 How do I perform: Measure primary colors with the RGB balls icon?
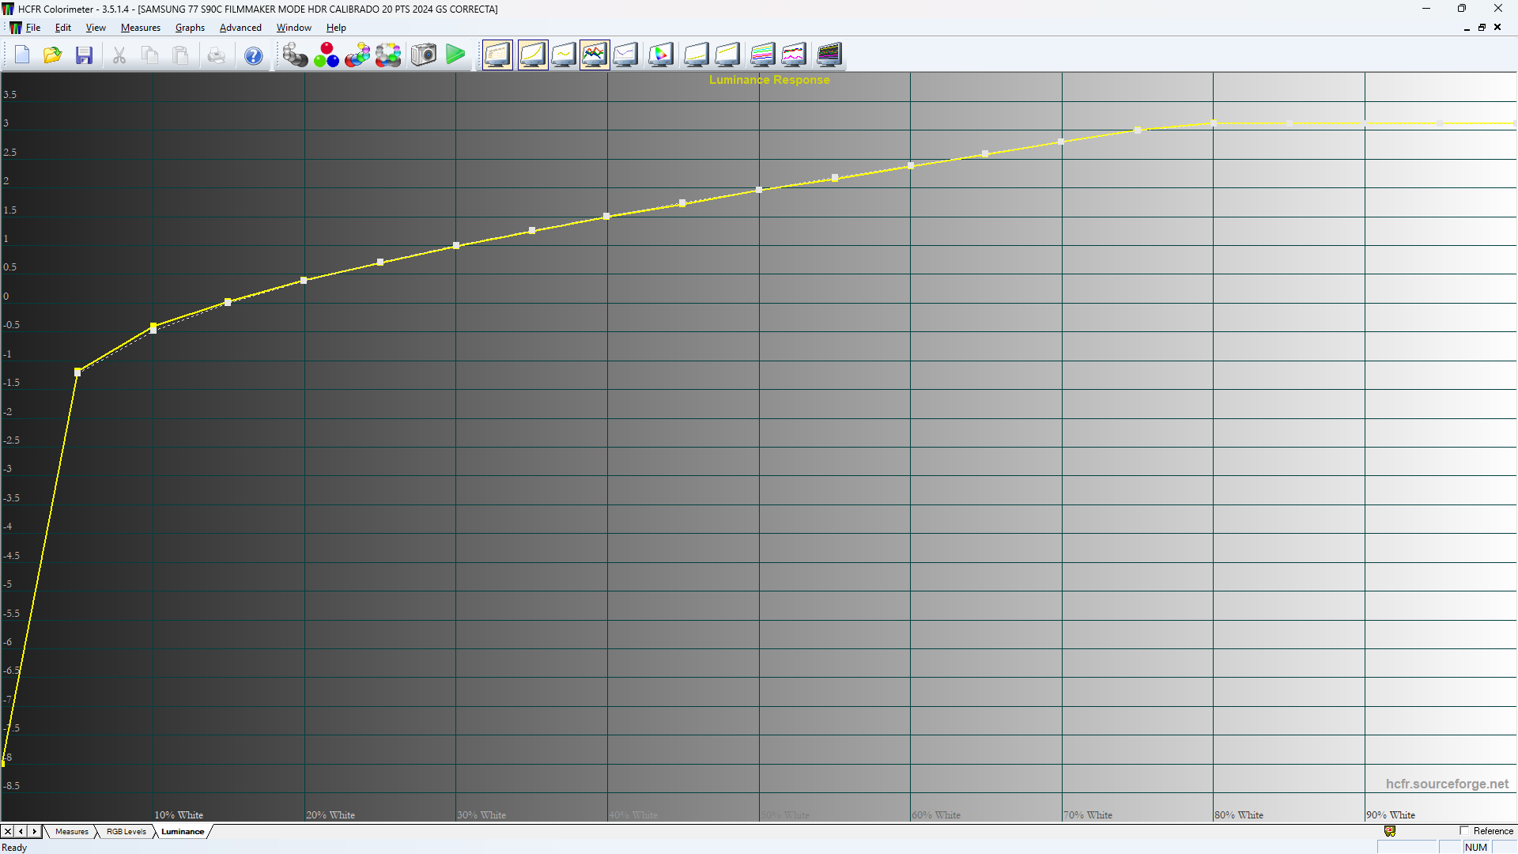click(x=327, y=55)
